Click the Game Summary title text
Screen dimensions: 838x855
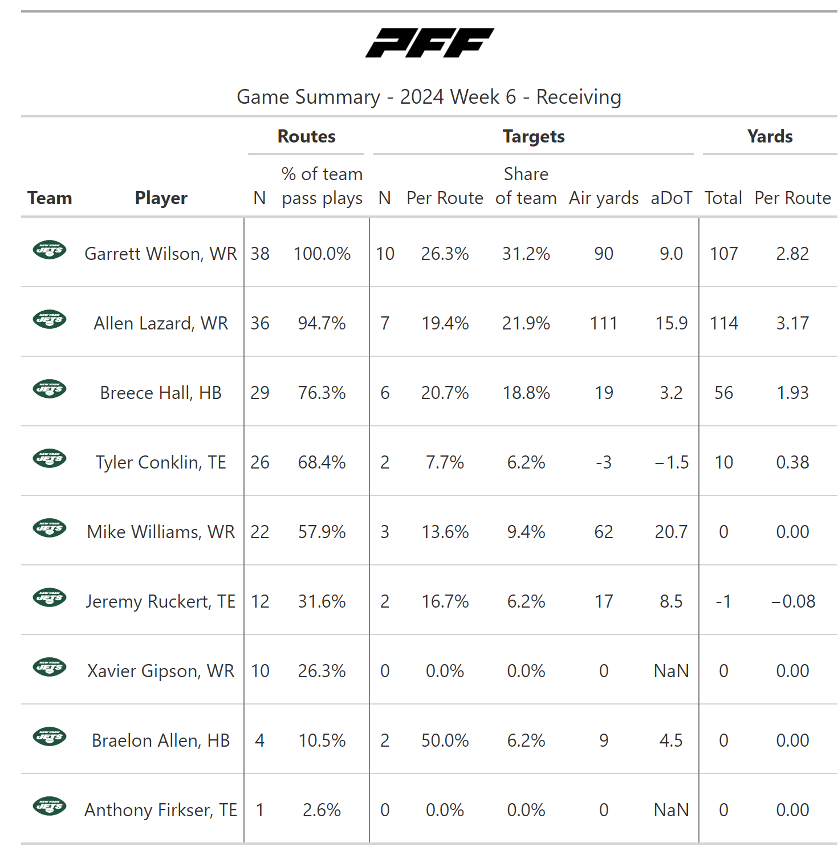[x=429, y=97]
